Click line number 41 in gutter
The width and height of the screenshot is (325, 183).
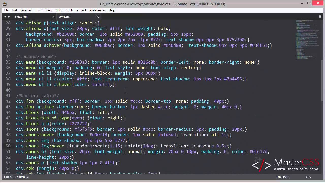8,96
